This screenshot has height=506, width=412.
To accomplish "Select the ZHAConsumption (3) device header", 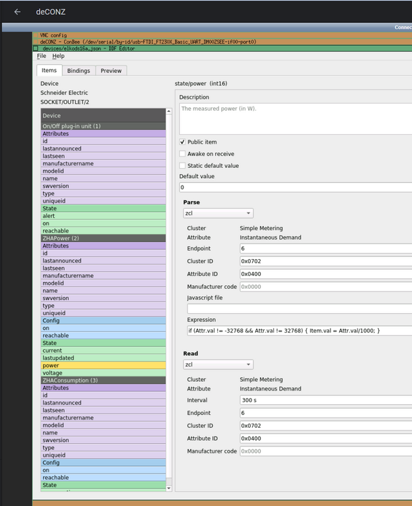I will pyautogui.click(x=103, y=381).
